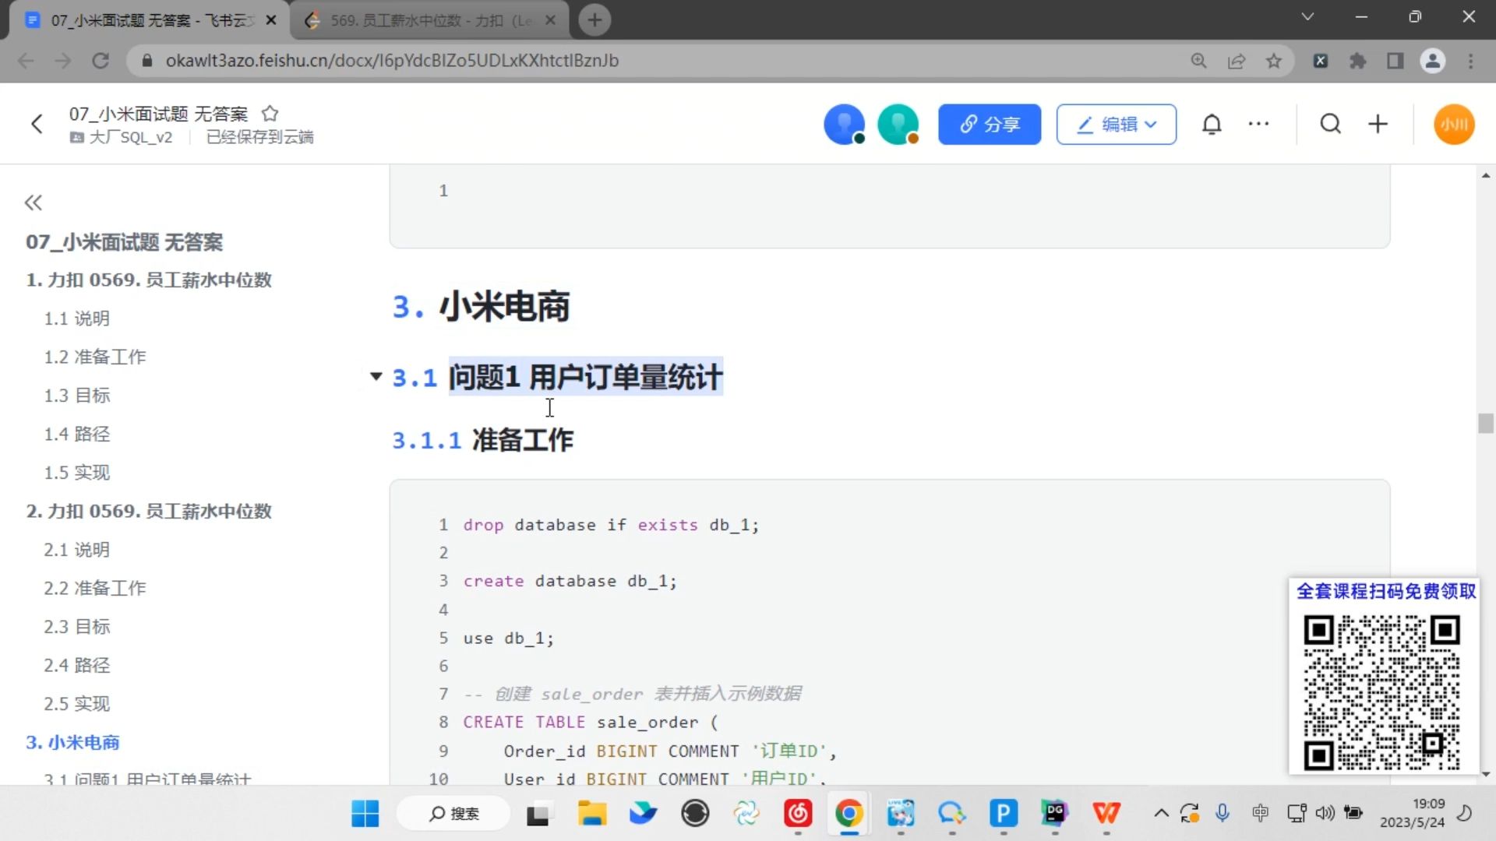Viewport: 1496px width, 841px height.
Task: Click the document title in the header
Action: (x=158, y=114)
